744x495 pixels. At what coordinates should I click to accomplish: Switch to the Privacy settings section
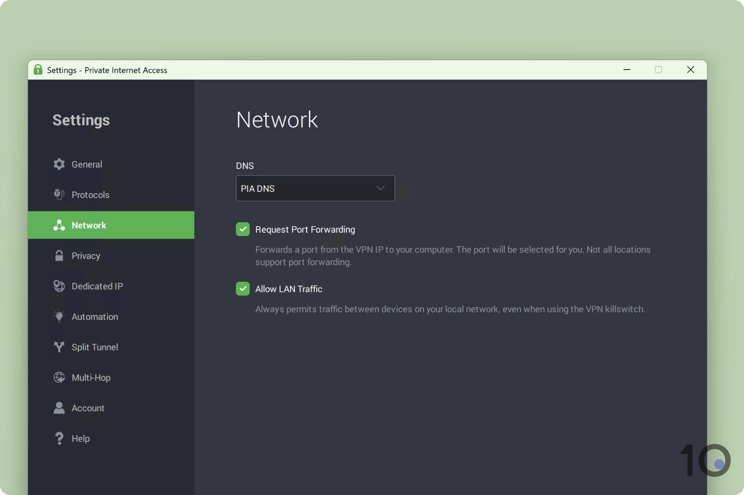(86, 255)
